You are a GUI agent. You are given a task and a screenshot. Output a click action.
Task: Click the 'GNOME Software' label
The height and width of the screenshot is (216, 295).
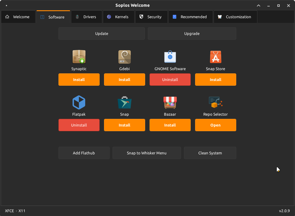tap(170, 69)
